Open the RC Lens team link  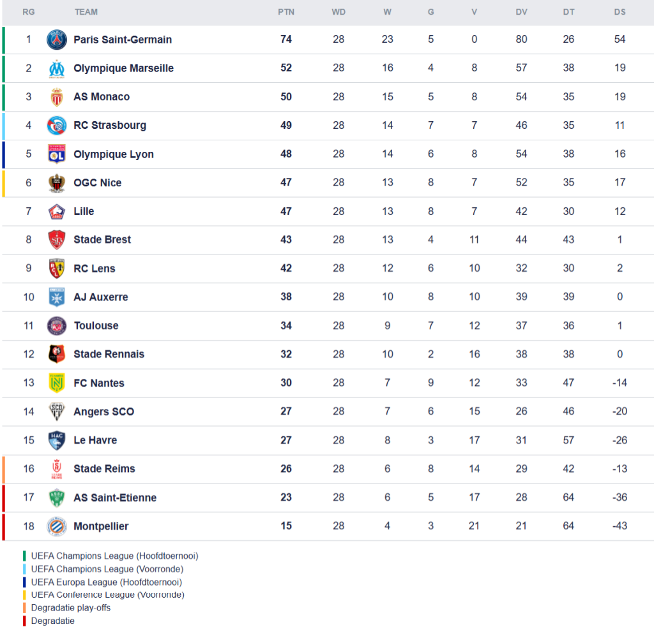tap(94, 269)
